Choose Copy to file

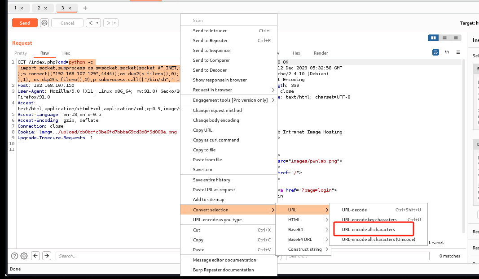point(229,150)
